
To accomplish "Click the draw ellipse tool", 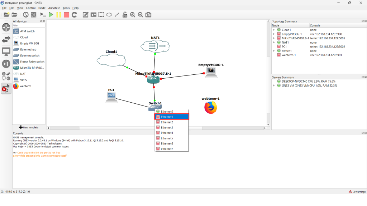I will pos(109,15).
